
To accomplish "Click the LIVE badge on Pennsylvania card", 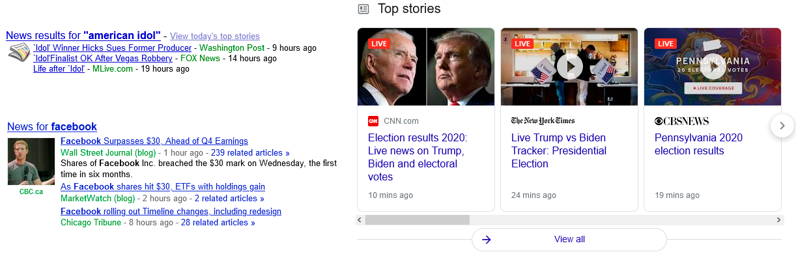I will tap(666, 44).
